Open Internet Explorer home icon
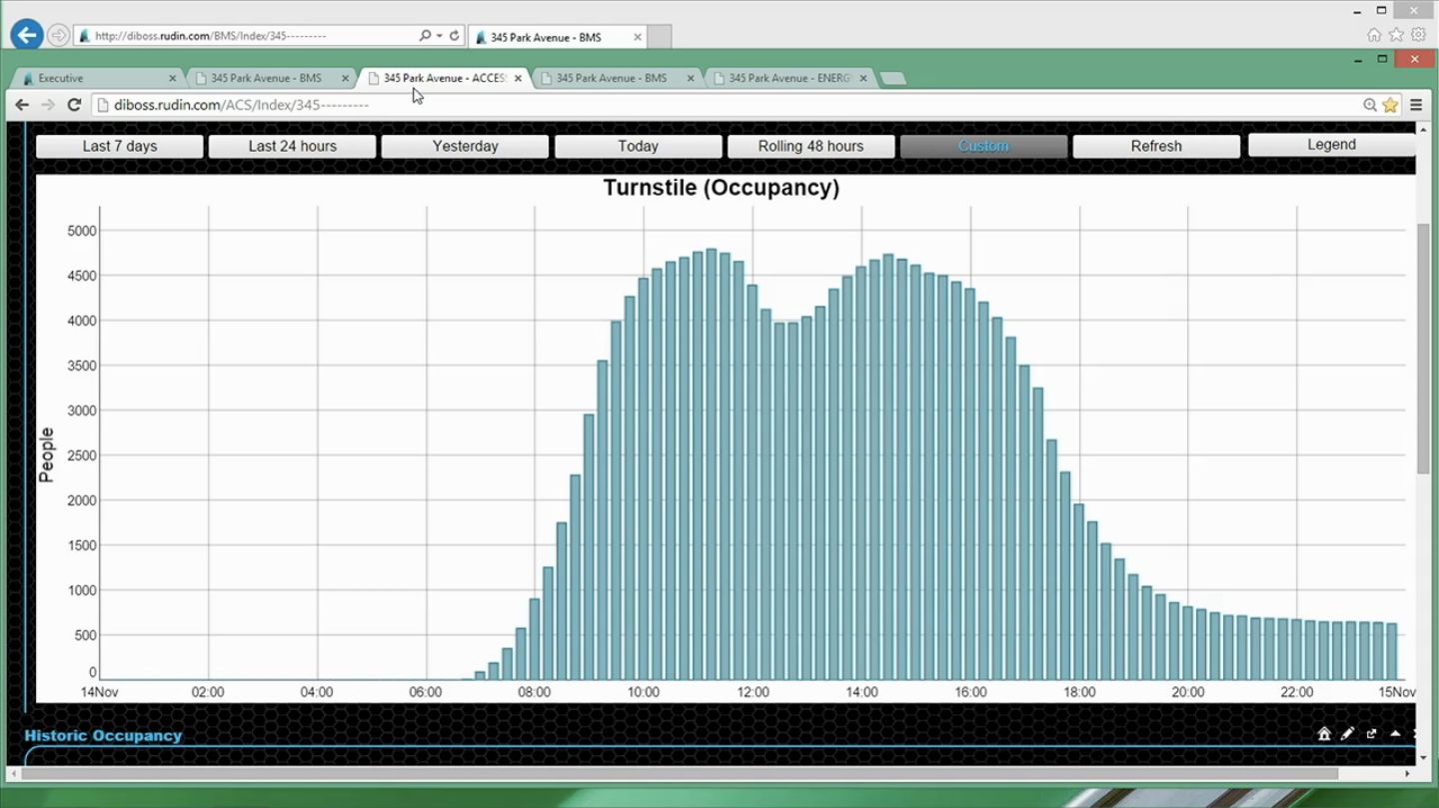 1374,35
